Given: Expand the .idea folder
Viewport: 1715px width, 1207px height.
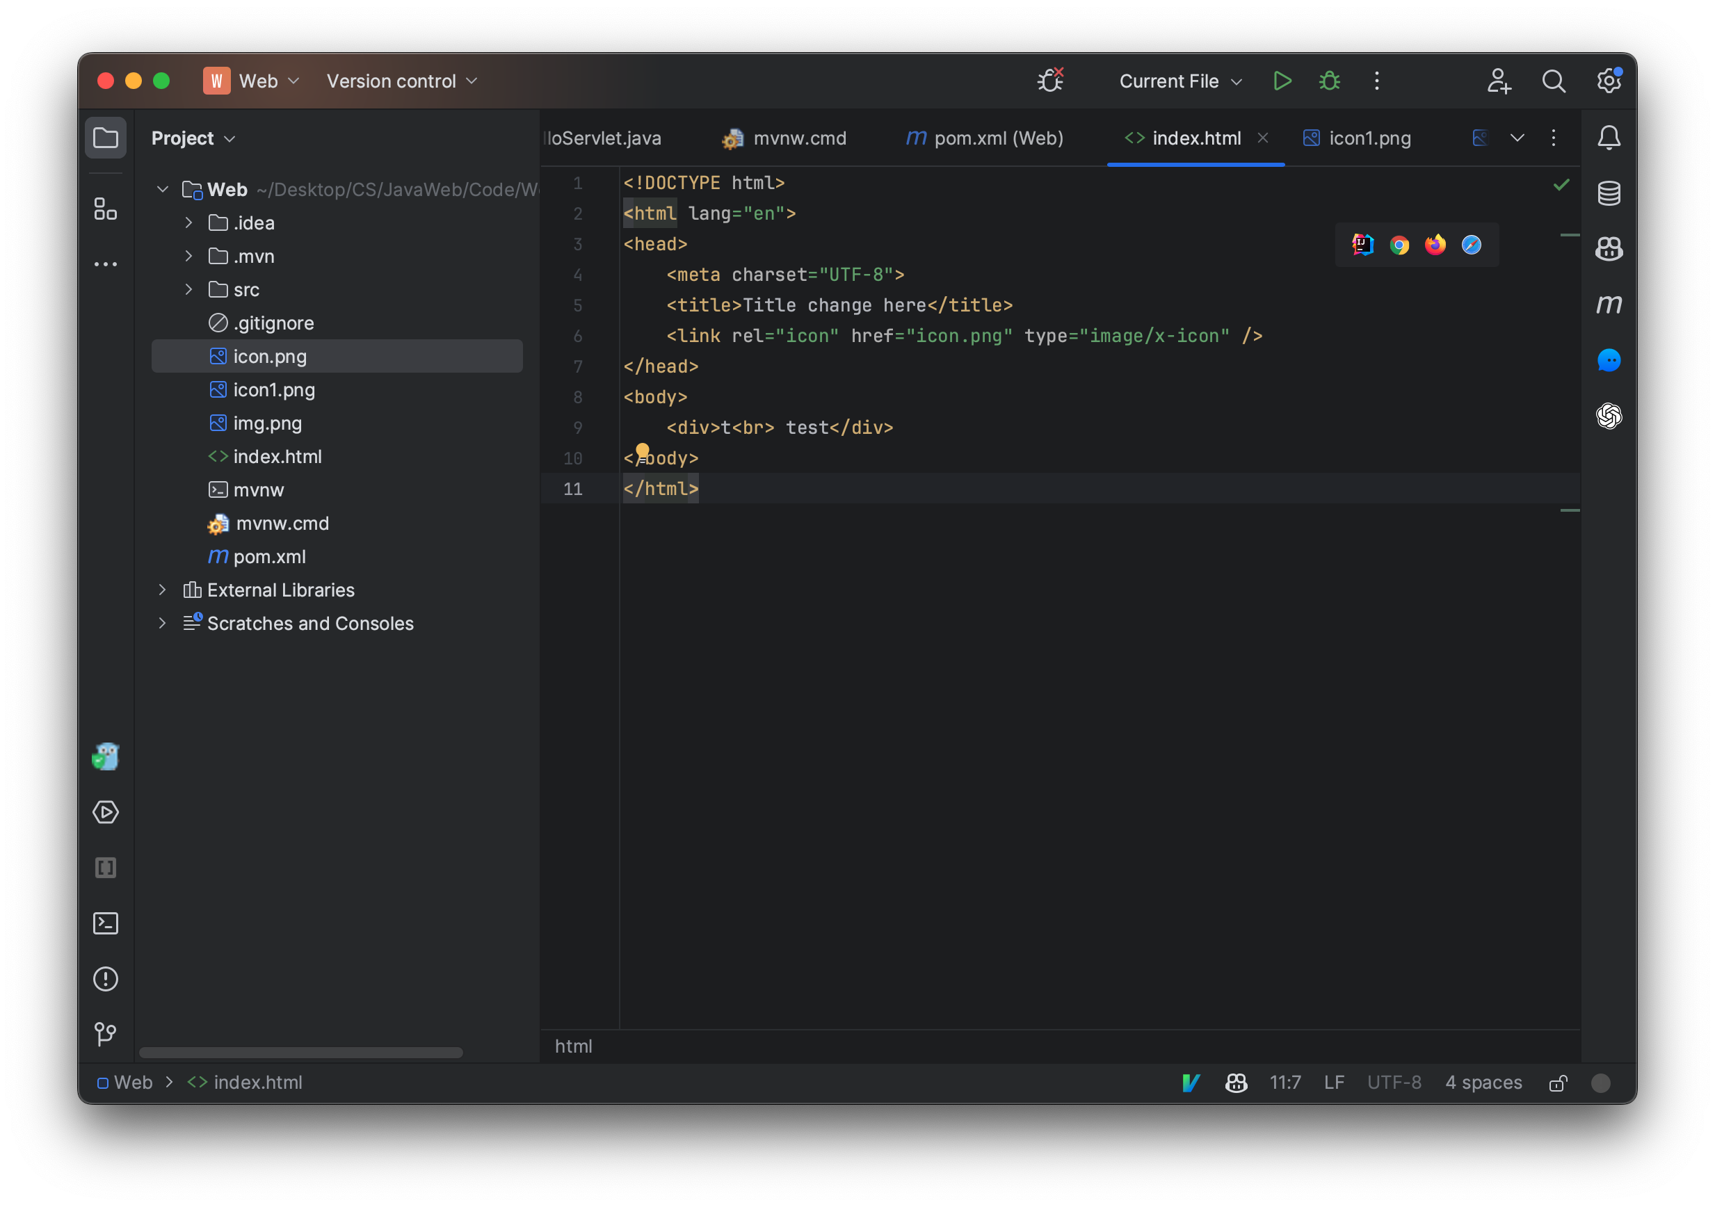Looking at the screenshot, I should coord(189,222).
